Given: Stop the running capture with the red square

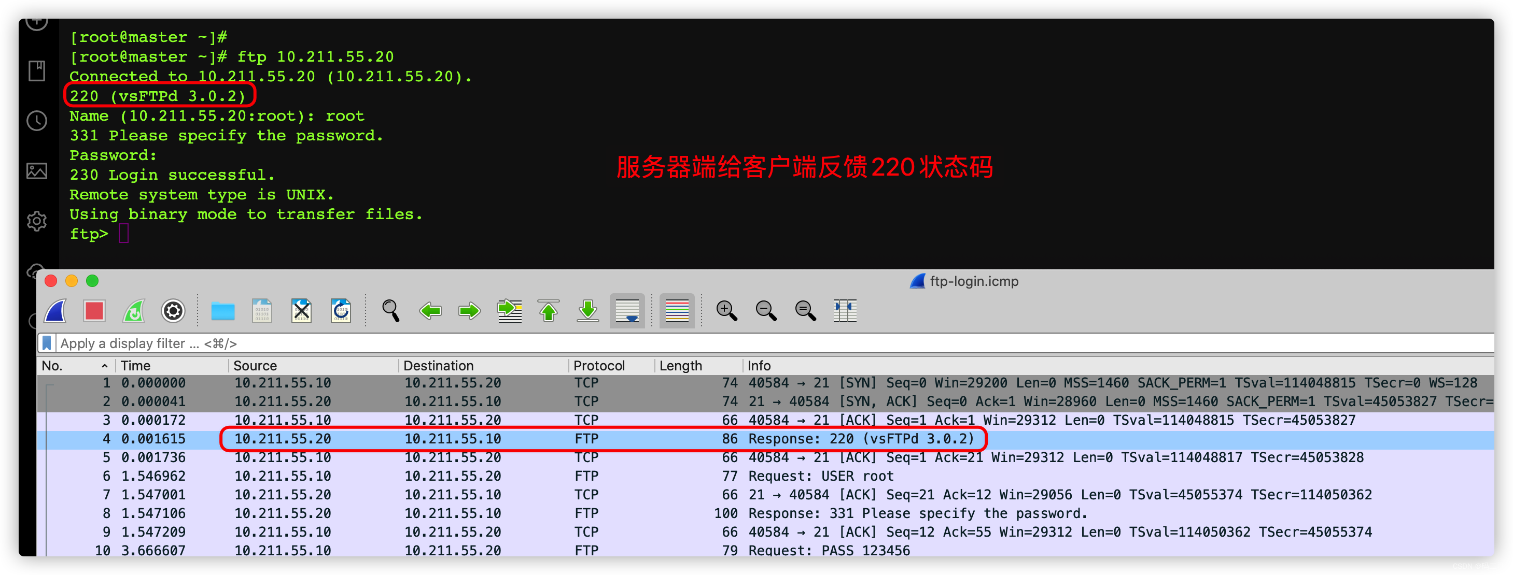Looking at the screenshot, I should pyautogui.click(x=94, y=311).
